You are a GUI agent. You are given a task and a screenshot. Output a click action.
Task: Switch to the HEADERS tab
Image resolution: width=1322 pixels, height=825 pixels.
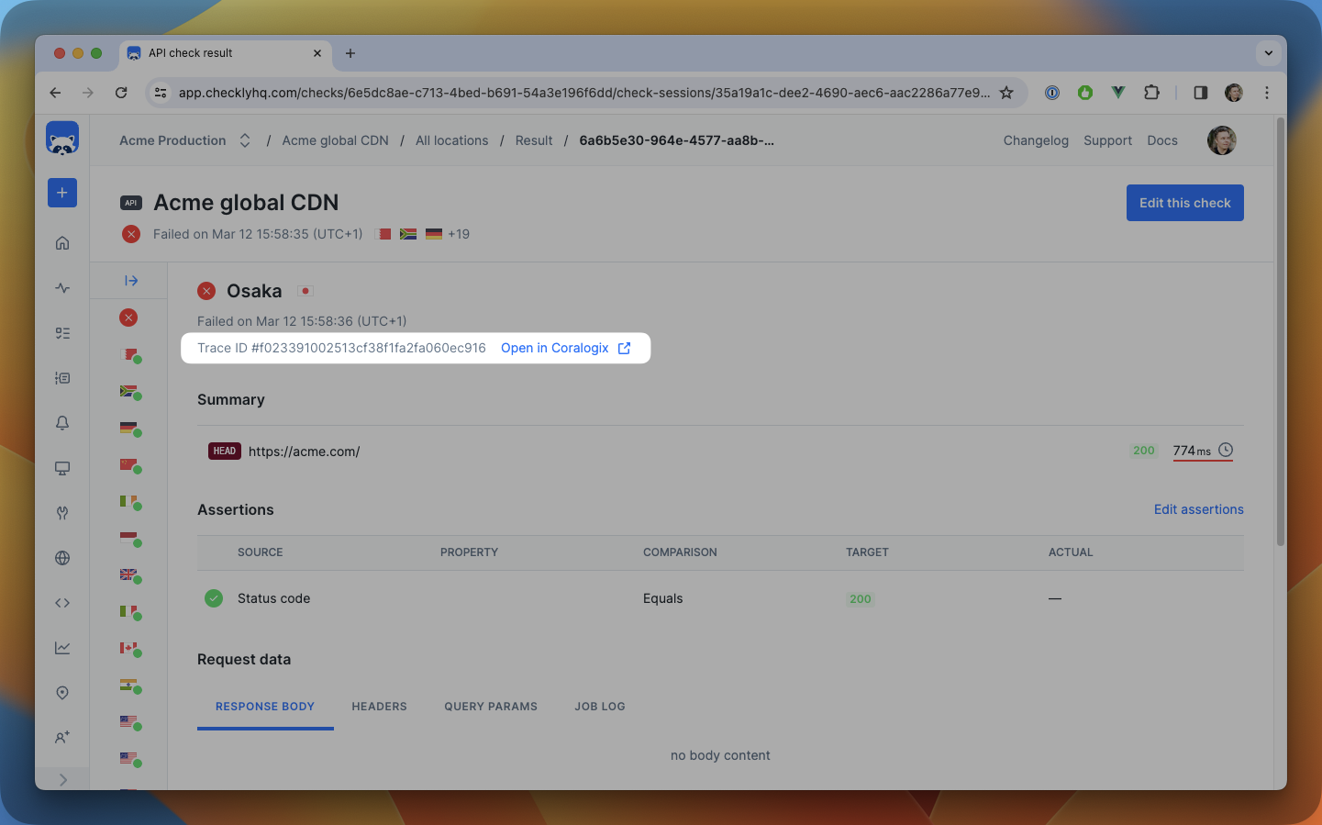click(379, 706)
